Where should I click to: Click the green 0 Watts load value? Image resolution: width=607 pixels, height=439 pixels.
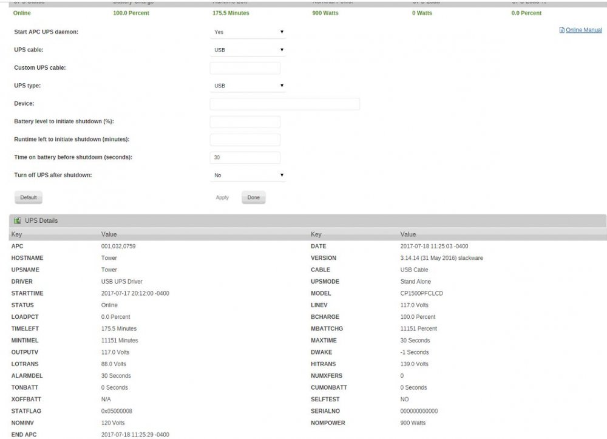(422, 13)
